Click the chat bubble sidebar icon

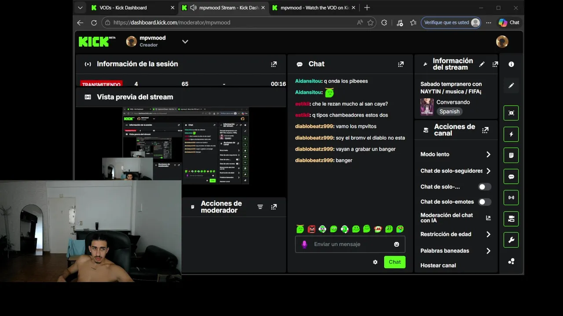pos(511,176)
